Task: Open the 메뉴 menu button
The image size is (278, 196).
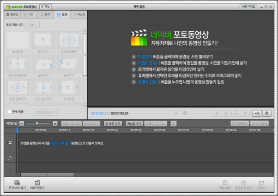Action: click(x=45, y=7)
